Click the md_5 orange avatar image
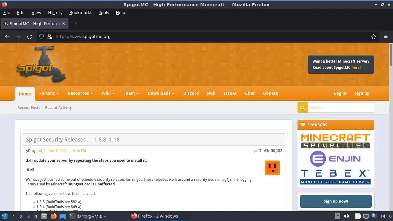The image size is (393, 221). [x=272, y=168]
